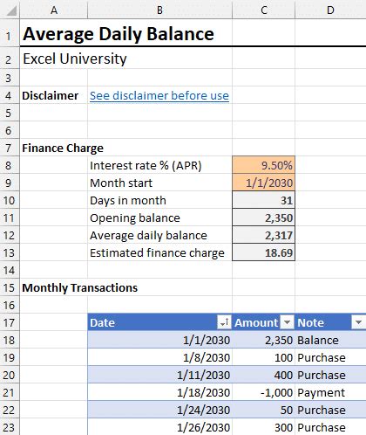Image resolution: width=366 pixels, height=435 pixels.
Task: Select the Excel University cell
Action: point(75,59)
